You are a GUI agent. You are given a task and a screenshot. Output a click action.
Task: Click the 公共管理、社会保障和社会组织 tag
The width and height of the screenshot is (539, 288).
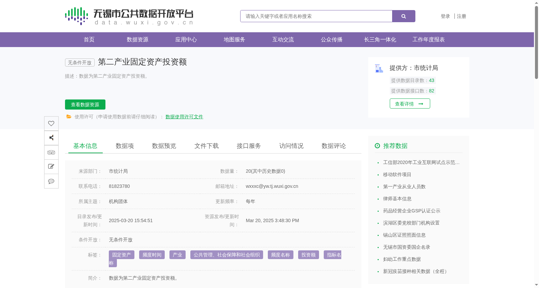point(227,255)
